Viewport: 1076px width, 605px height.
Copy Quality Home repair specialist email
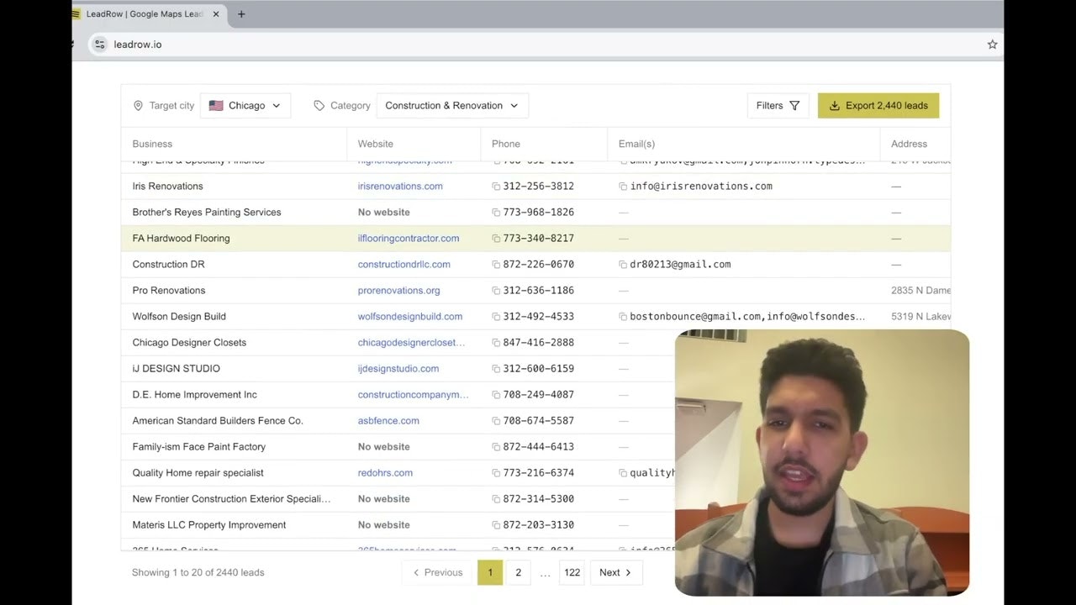pos(623,473)
